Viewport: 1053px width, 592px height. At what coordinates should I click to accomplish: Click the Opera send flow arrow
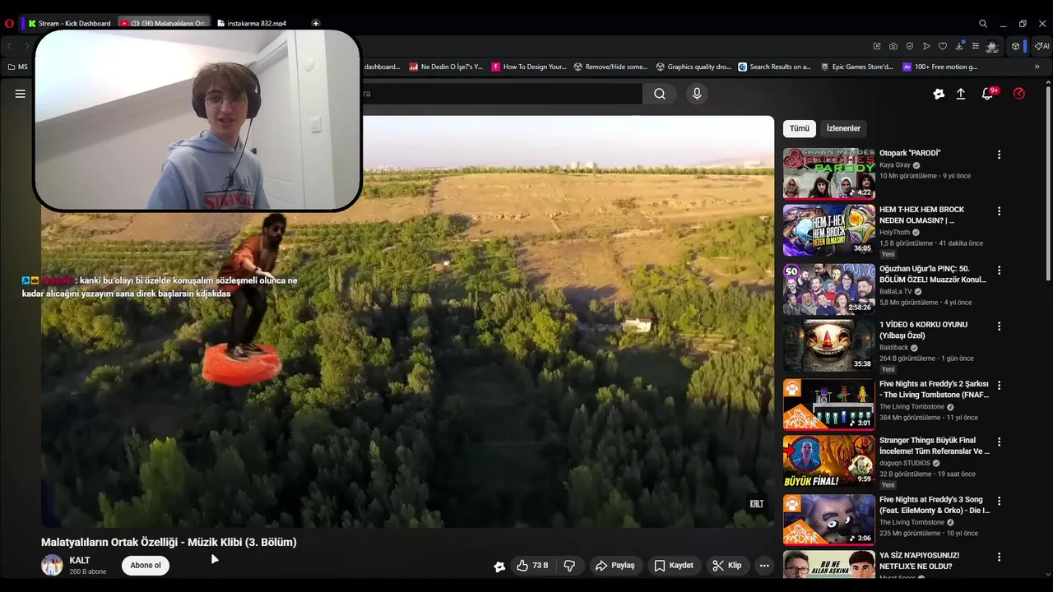tap(926, 46)
